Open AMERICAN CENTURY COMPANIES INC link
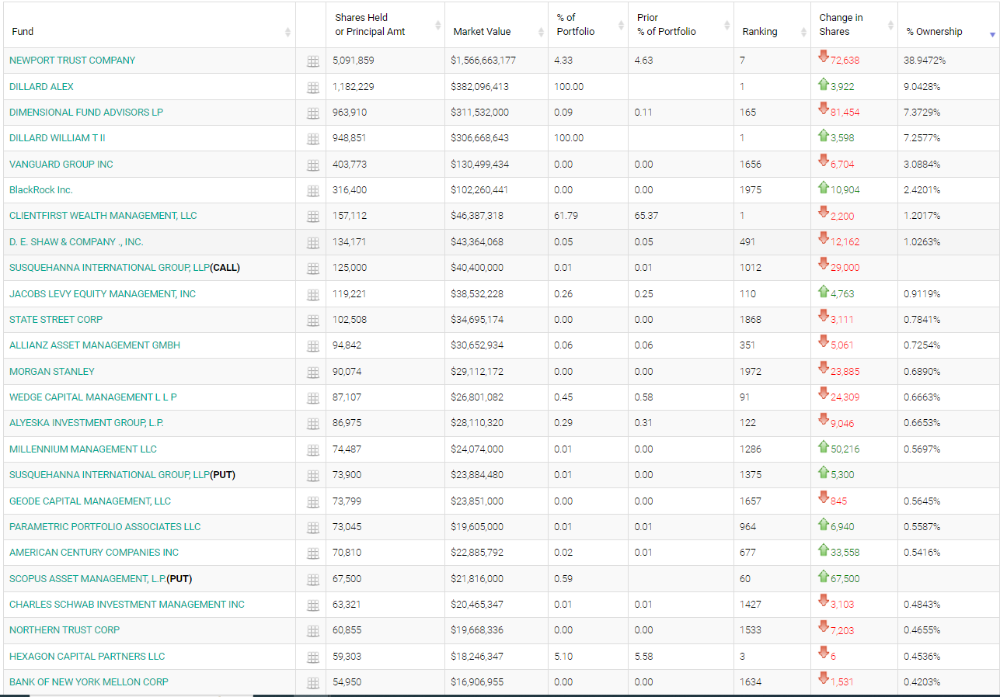The width and height of the screenshot is (1000, 697). pyautogui.click(x=94, y=552)
